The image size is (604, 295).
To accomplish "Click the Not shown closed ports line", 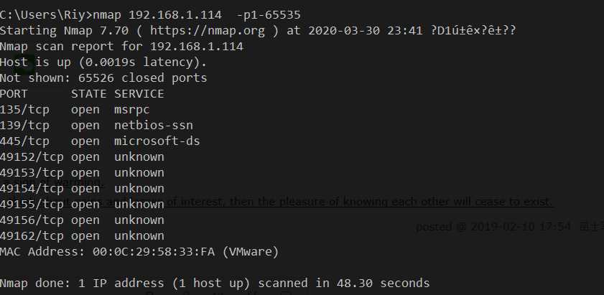I will click(103, 78).
